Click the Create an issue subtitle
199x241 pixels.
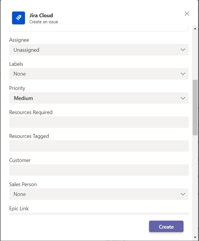coord(44,22)
